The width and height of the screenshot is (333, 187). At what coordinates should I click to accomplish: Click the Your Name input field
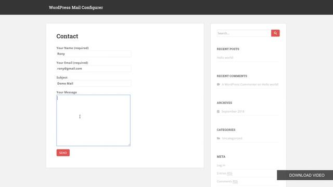click(x=94, y=54)
